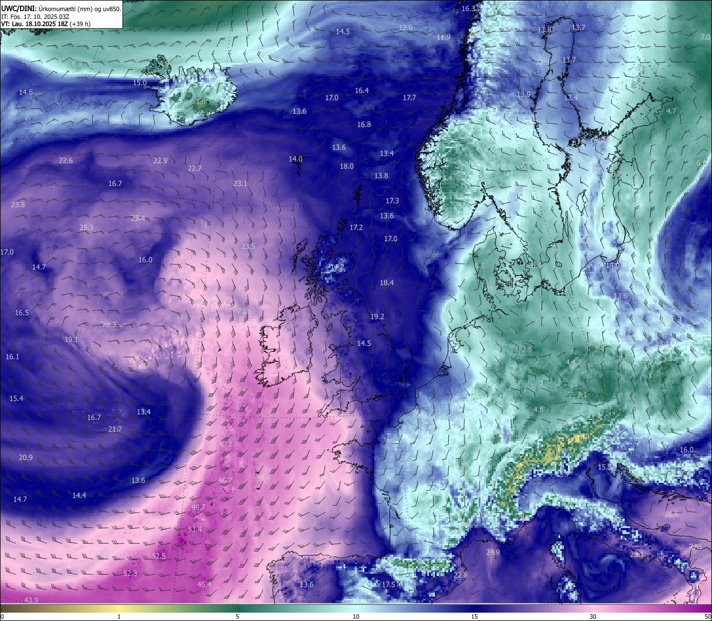Image resolution: width=712 pixels, height=621 pixels.
Task: Click the 53.4 value on the map
Action: (195, 529)
